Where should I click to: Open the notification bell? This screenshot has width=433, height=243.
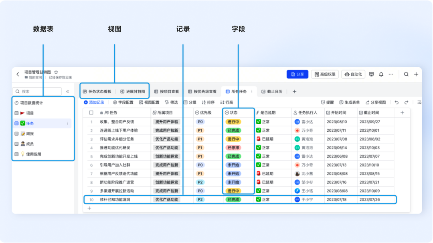click(381, 74)
